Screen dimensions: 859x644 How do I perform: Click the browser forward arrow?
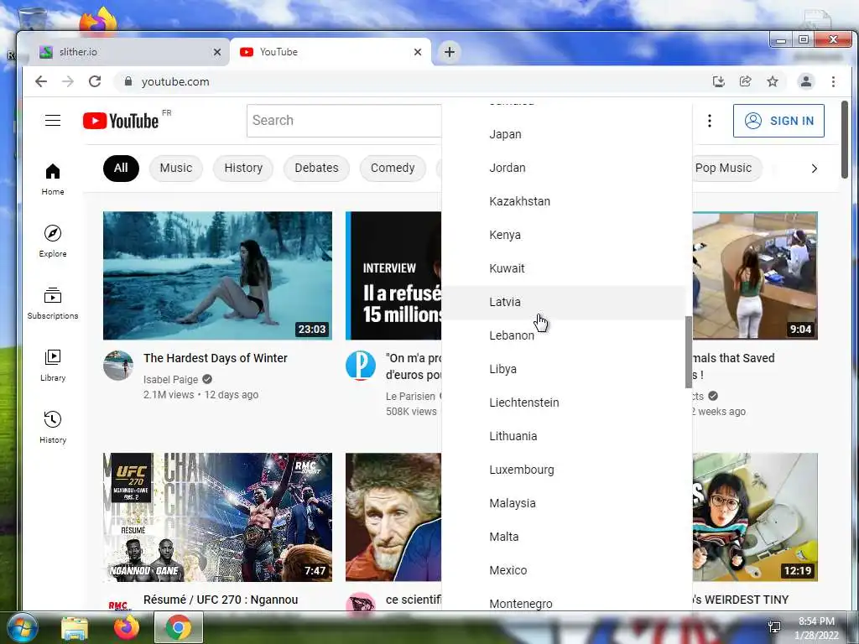point(68,81)
